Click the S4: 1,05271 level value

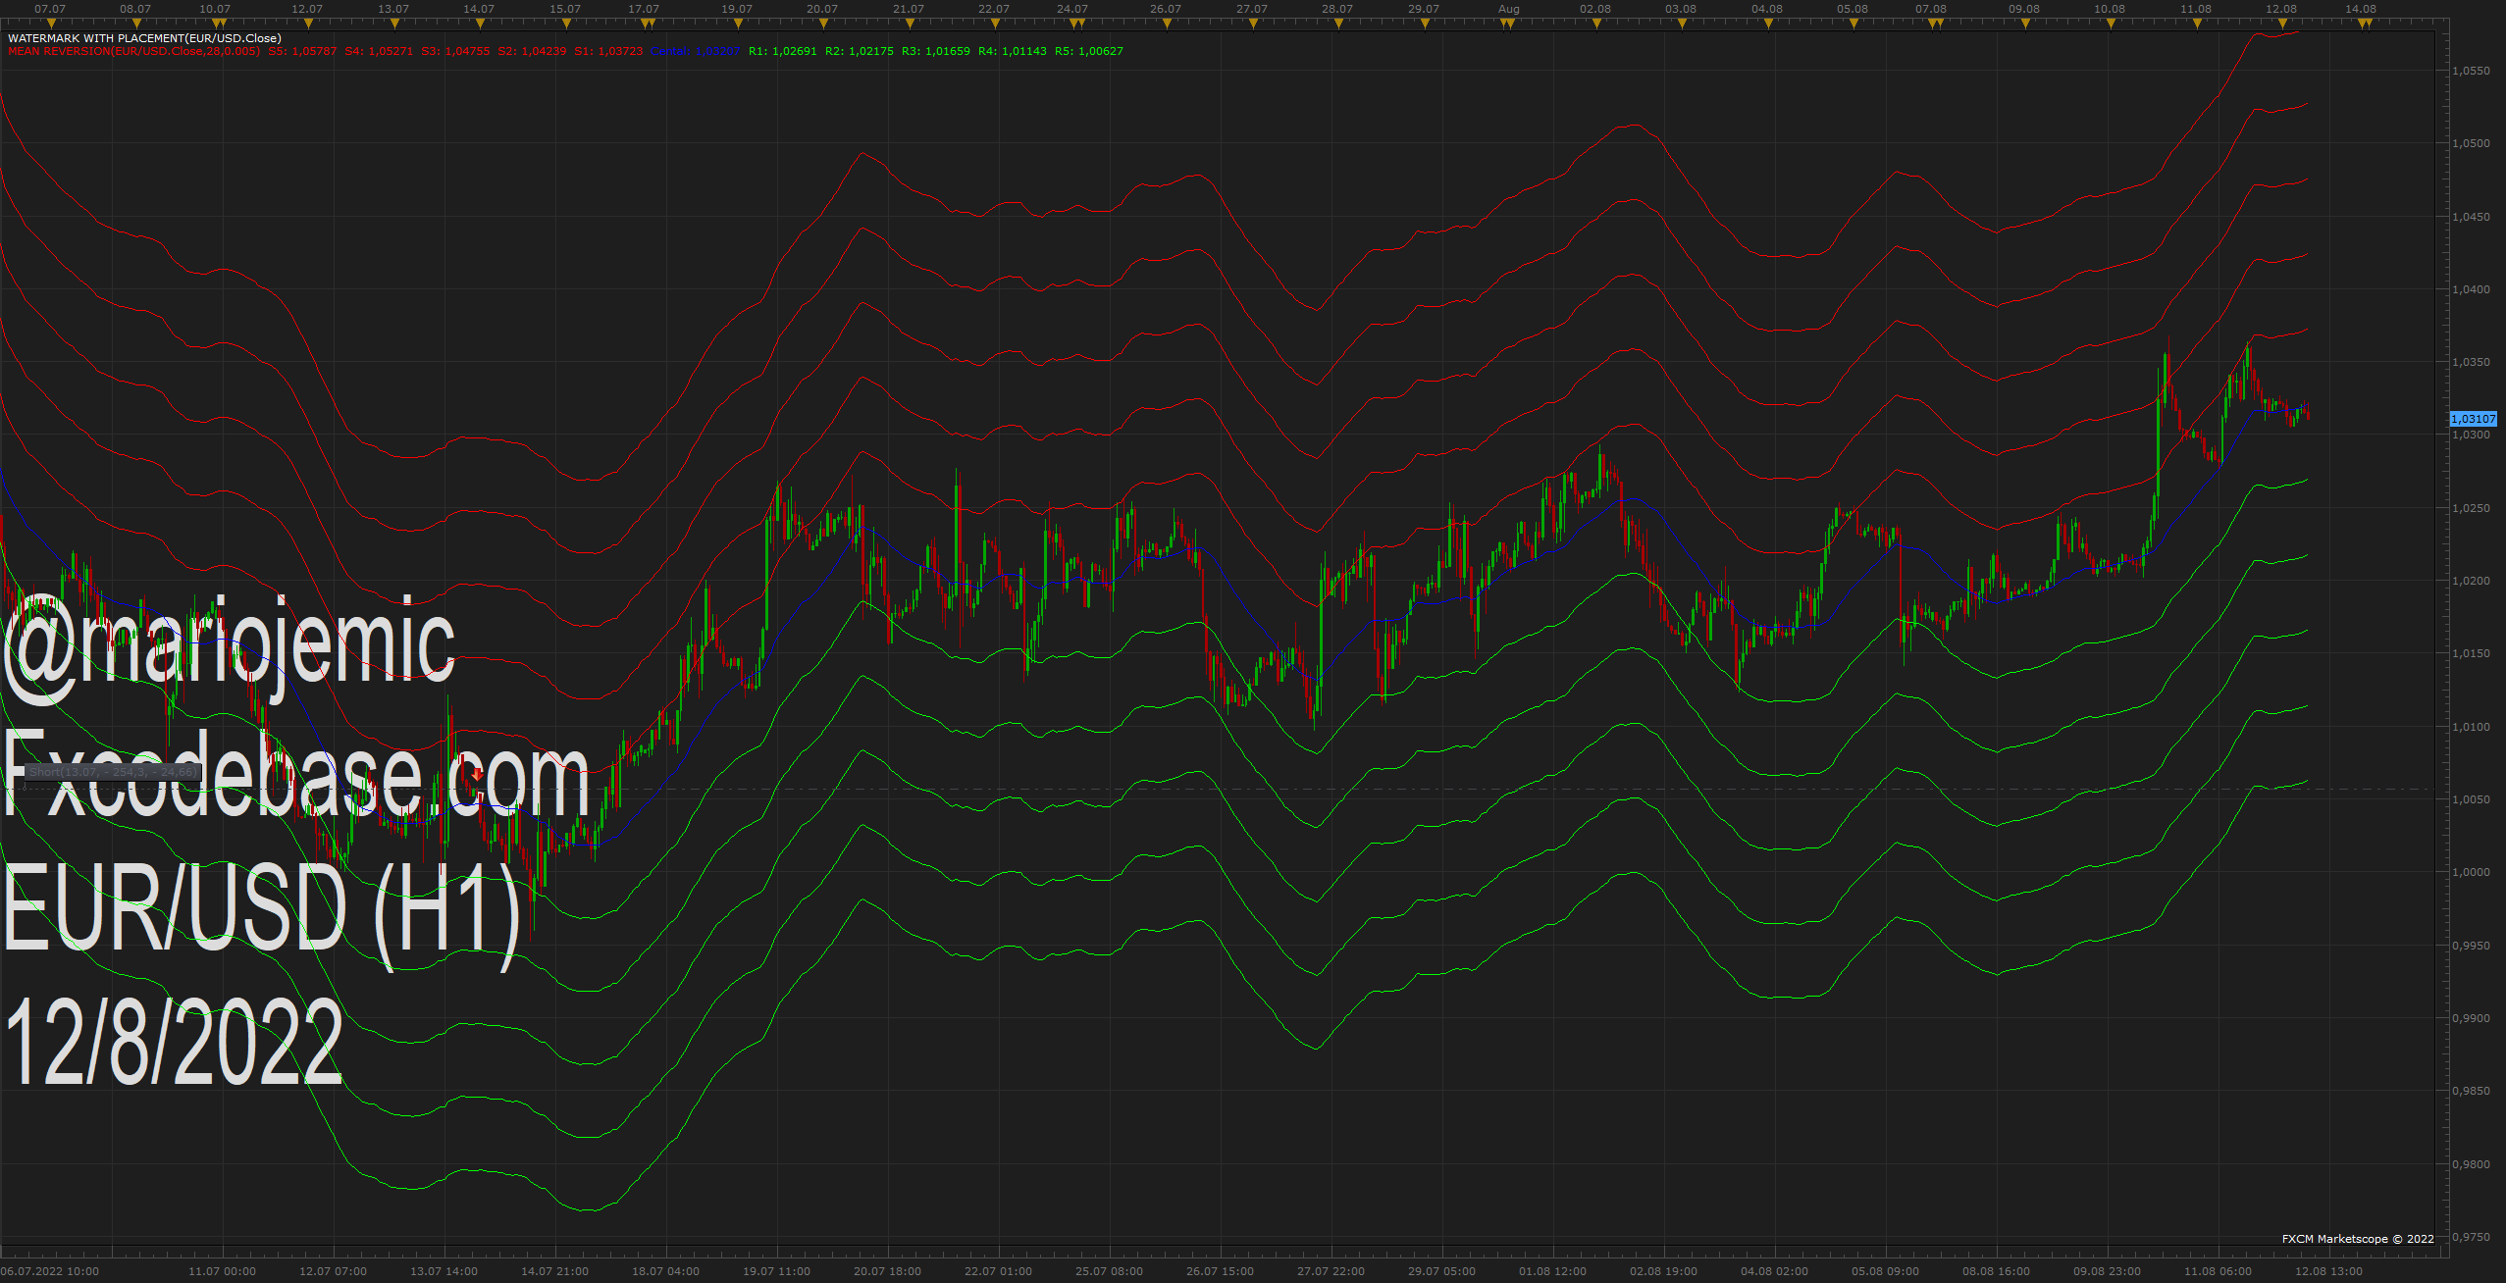click(x=379, y=51)
